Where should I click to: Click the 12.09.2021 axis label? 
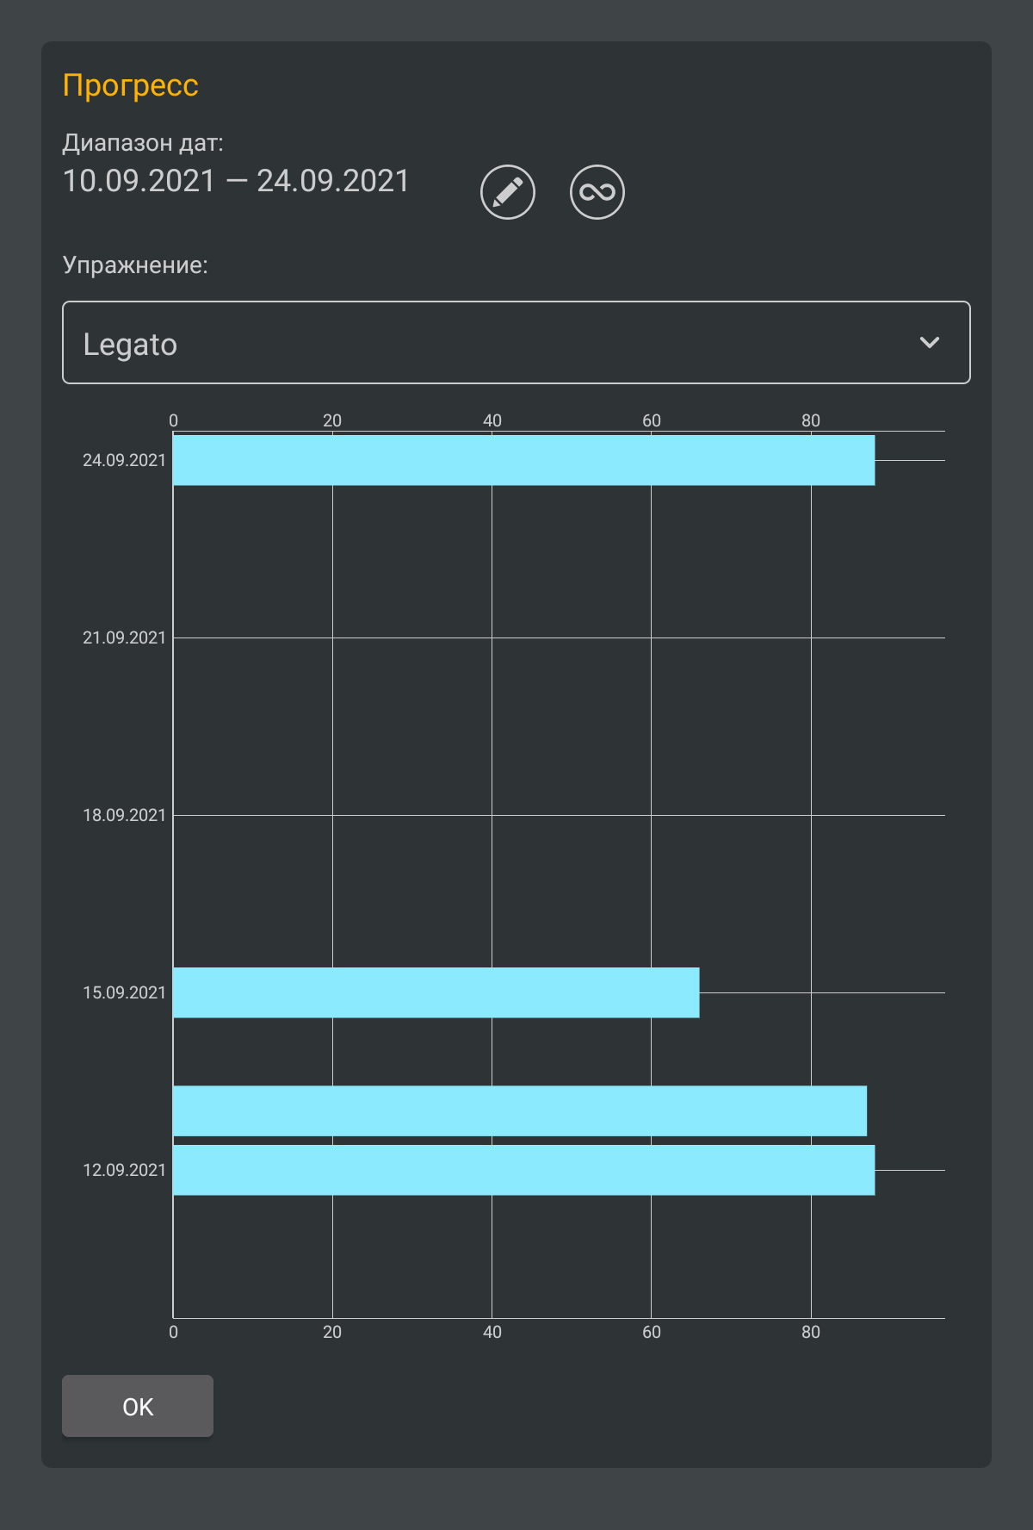pos(124,1170)
